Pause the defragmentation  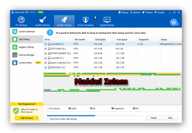click(x=154, y=118)
